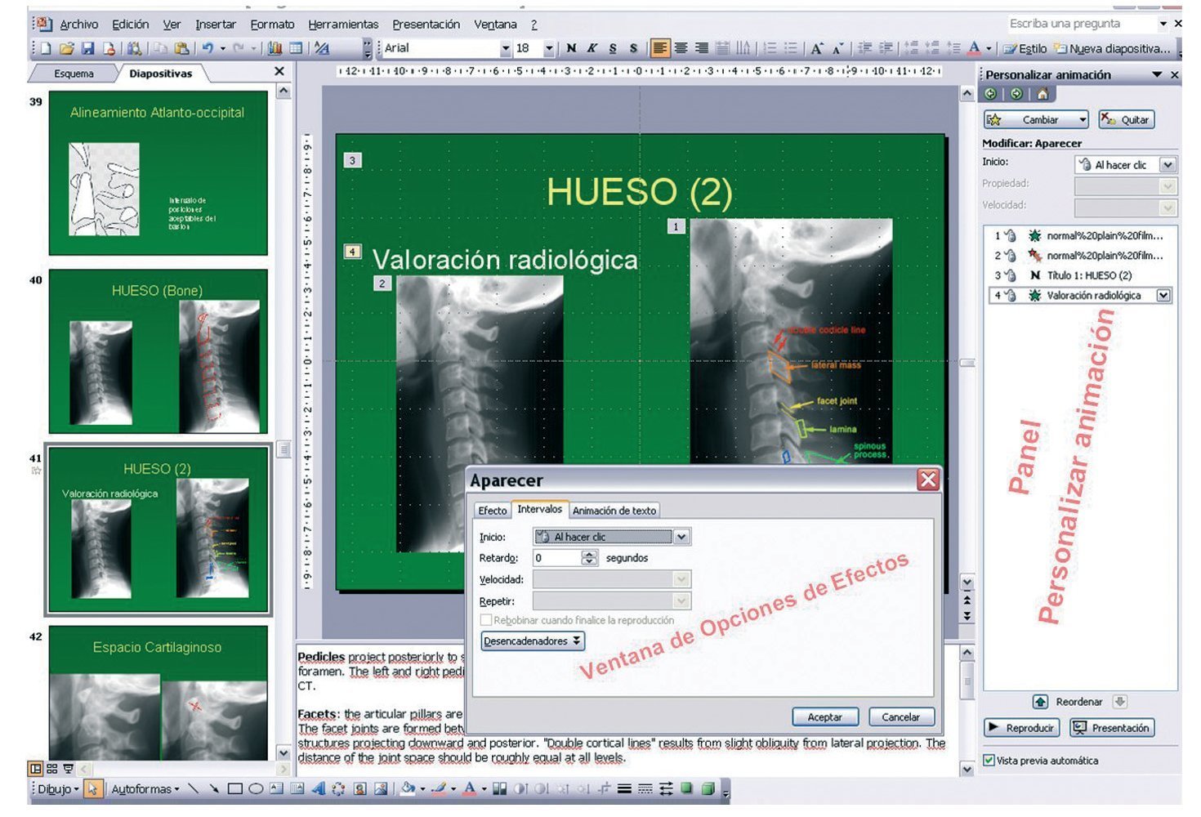Expand the Inicio dropdown in Aparecer dialog
Screen dimensions: 1201x817
[681, 537]
